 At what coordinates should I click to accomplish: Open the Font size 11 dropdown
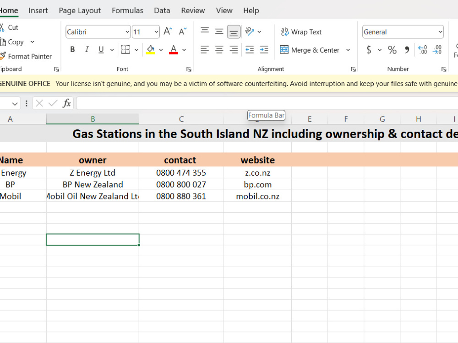(x=156, y=32)
